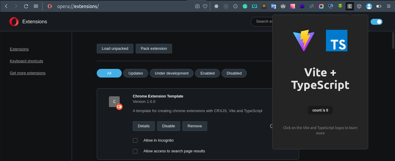This screenshot has height=161, width=395.
Task: Click the Vite logo in popup
Action: point(304,40)
